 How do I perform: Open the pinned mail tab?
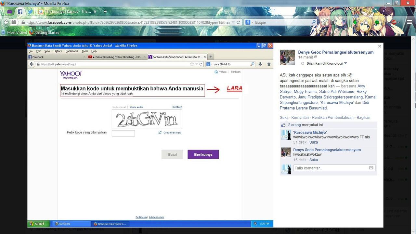[10, 11]
